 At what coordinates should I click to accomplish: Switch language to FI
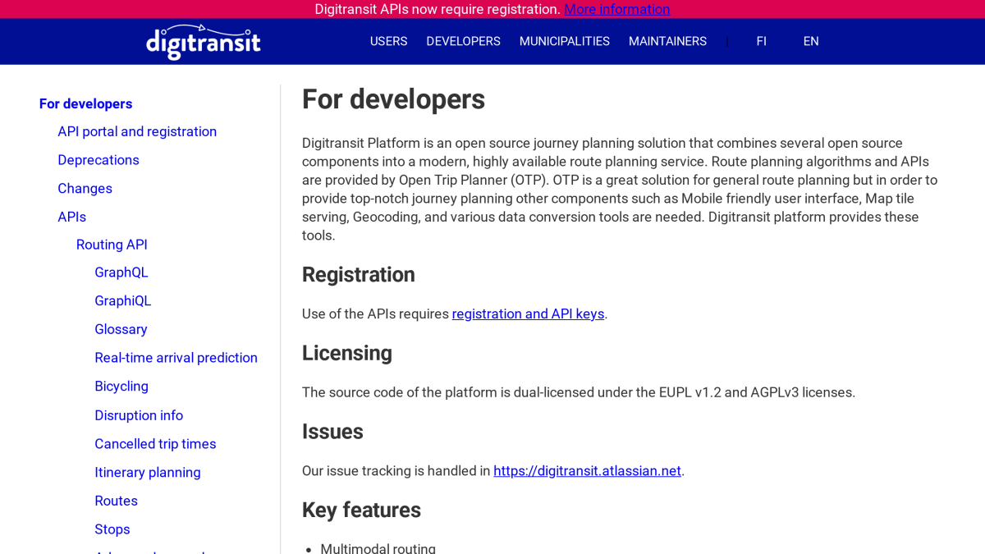tap(761, 41)
